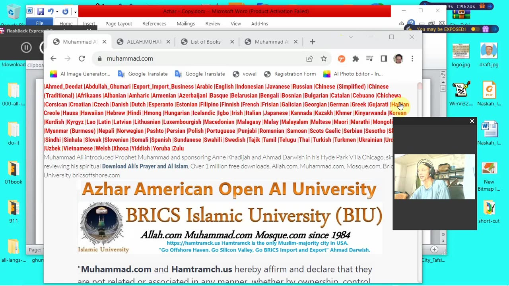Screen dimensions: 509x286
Task: Close the ALLAH.MUHAMMAD tab
Action: 168,42
